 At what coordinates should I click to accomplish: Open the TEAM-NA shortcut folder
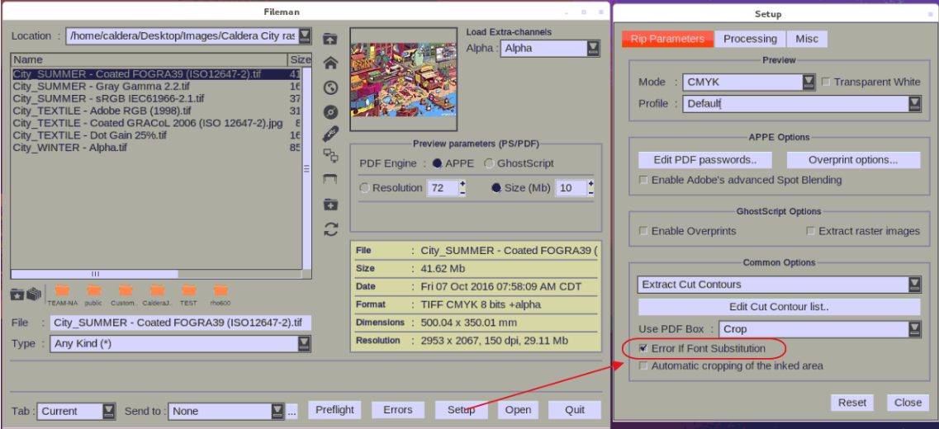coord(62,295)
